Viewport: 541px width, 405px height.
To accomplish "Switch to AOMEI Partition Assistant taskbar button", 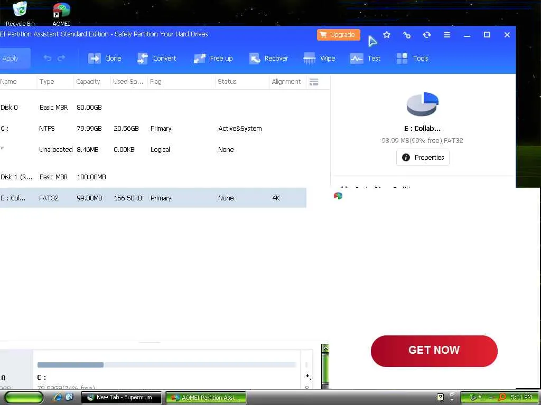I will click(x=206, y=398).
